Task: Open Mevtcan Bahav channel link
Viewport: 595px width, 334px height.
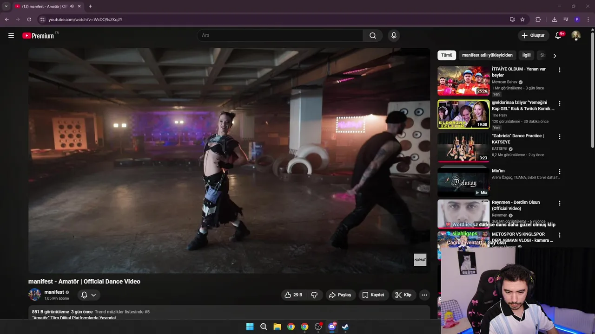Action: point(504,82)
